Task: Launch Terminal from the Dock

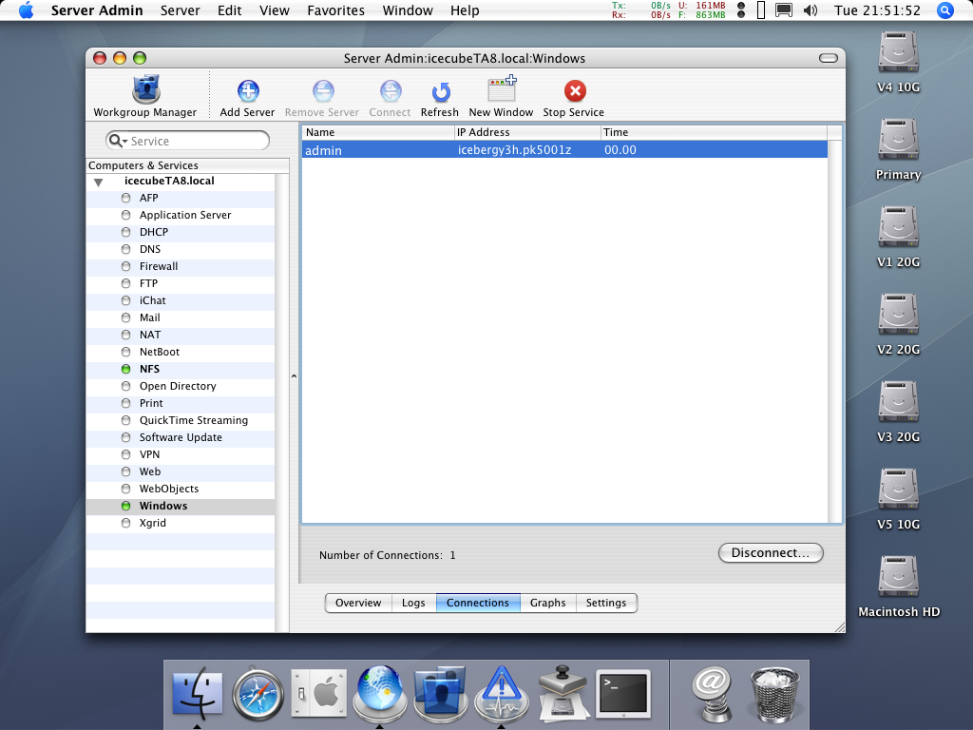Action: 623,693
